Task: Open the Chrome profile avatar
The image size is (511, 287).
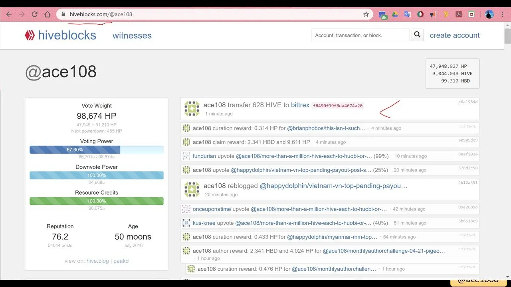Action: pyautogui.click(x=489, y=14)
